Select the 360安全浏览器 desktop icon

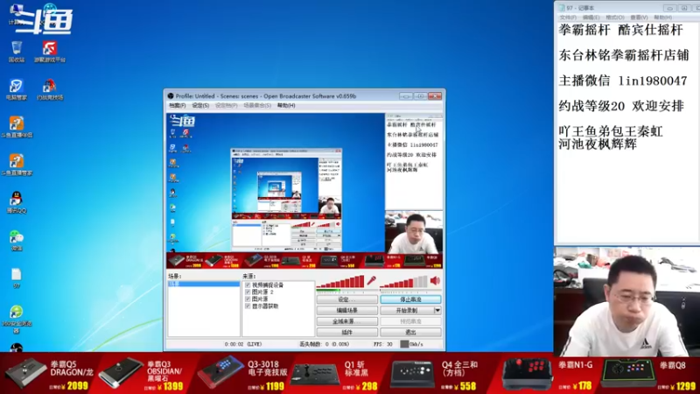[17, 319]
